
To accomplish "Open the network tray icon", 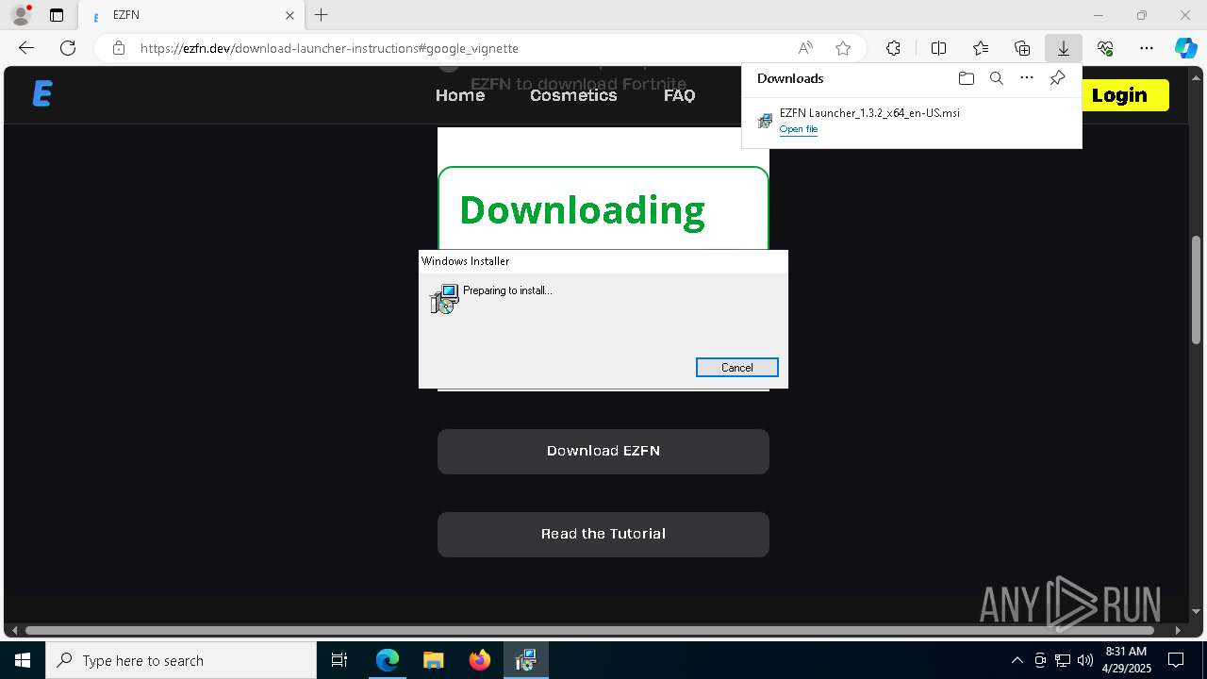I will (1063, 660).
